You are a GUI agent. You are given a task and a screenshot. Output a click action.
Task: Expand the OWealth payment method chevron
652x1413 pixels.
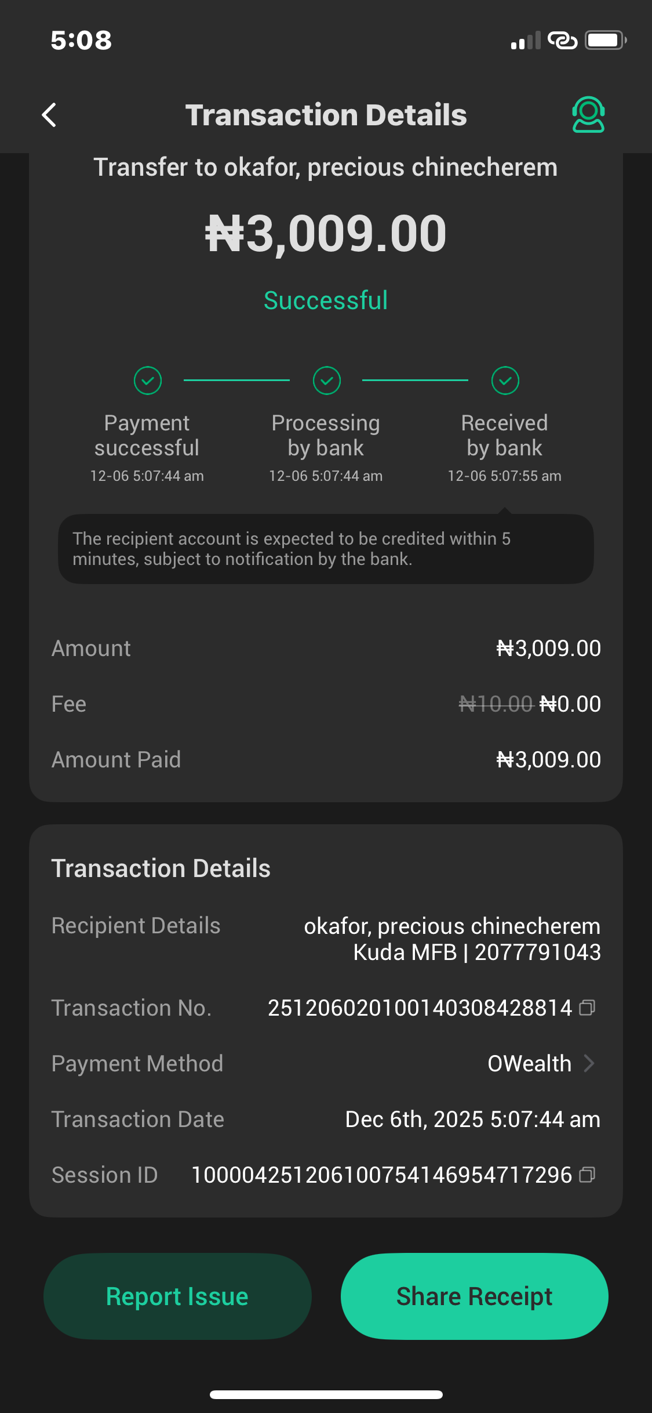(589, 1063)
